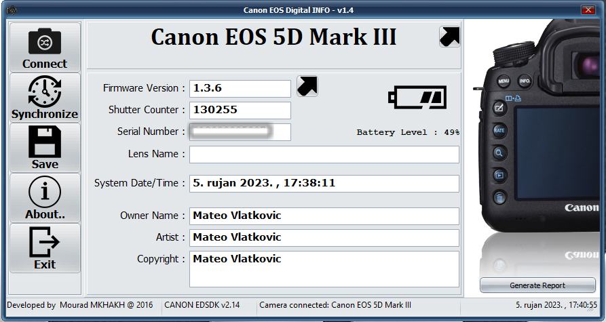Select the System Date/Time field
The height and width of the screenshot is (322, 606).
coord(324,184)
